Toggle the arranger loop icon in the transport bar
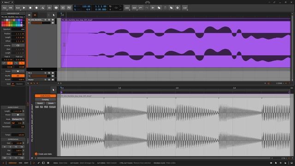 click(x=116, y=8)
